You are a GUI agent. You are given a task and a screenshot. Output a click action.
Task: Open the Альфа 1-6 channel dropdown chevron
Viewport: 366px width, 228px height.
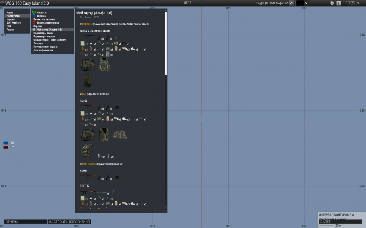click(x=292, y=3)
